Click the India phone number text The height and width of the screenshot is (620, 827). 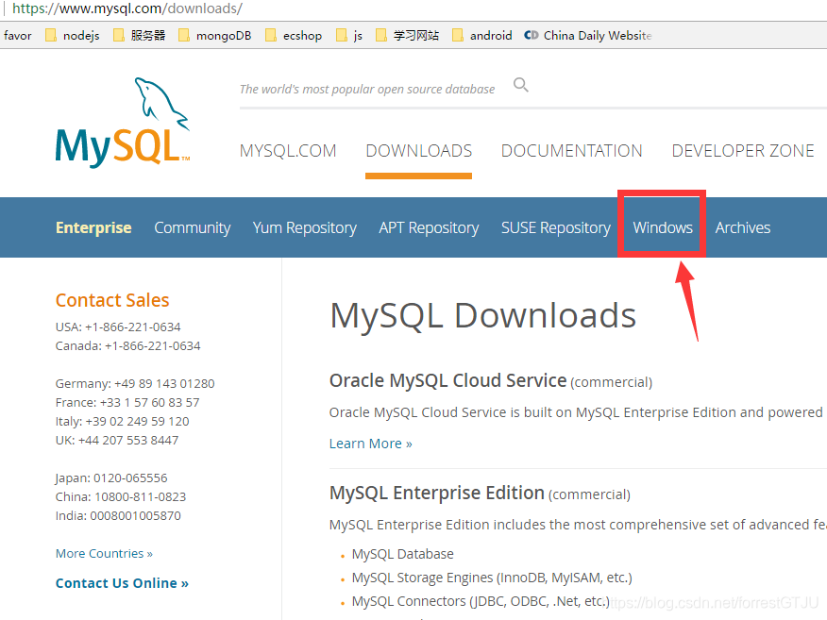coord(118,515)
